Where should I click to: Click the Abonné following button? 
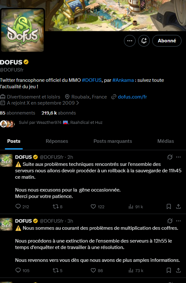click(x=167, y=41)
